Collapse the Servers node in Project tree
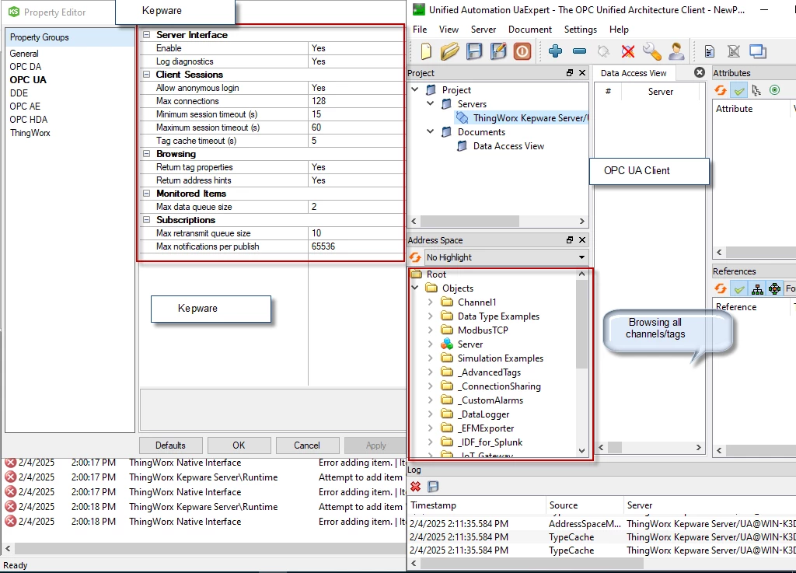 tap(431, 103)
